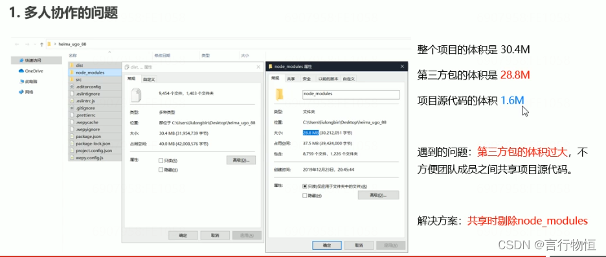
Task: Click 8,759 个文件 contents text
Action: tap(330, 154)
